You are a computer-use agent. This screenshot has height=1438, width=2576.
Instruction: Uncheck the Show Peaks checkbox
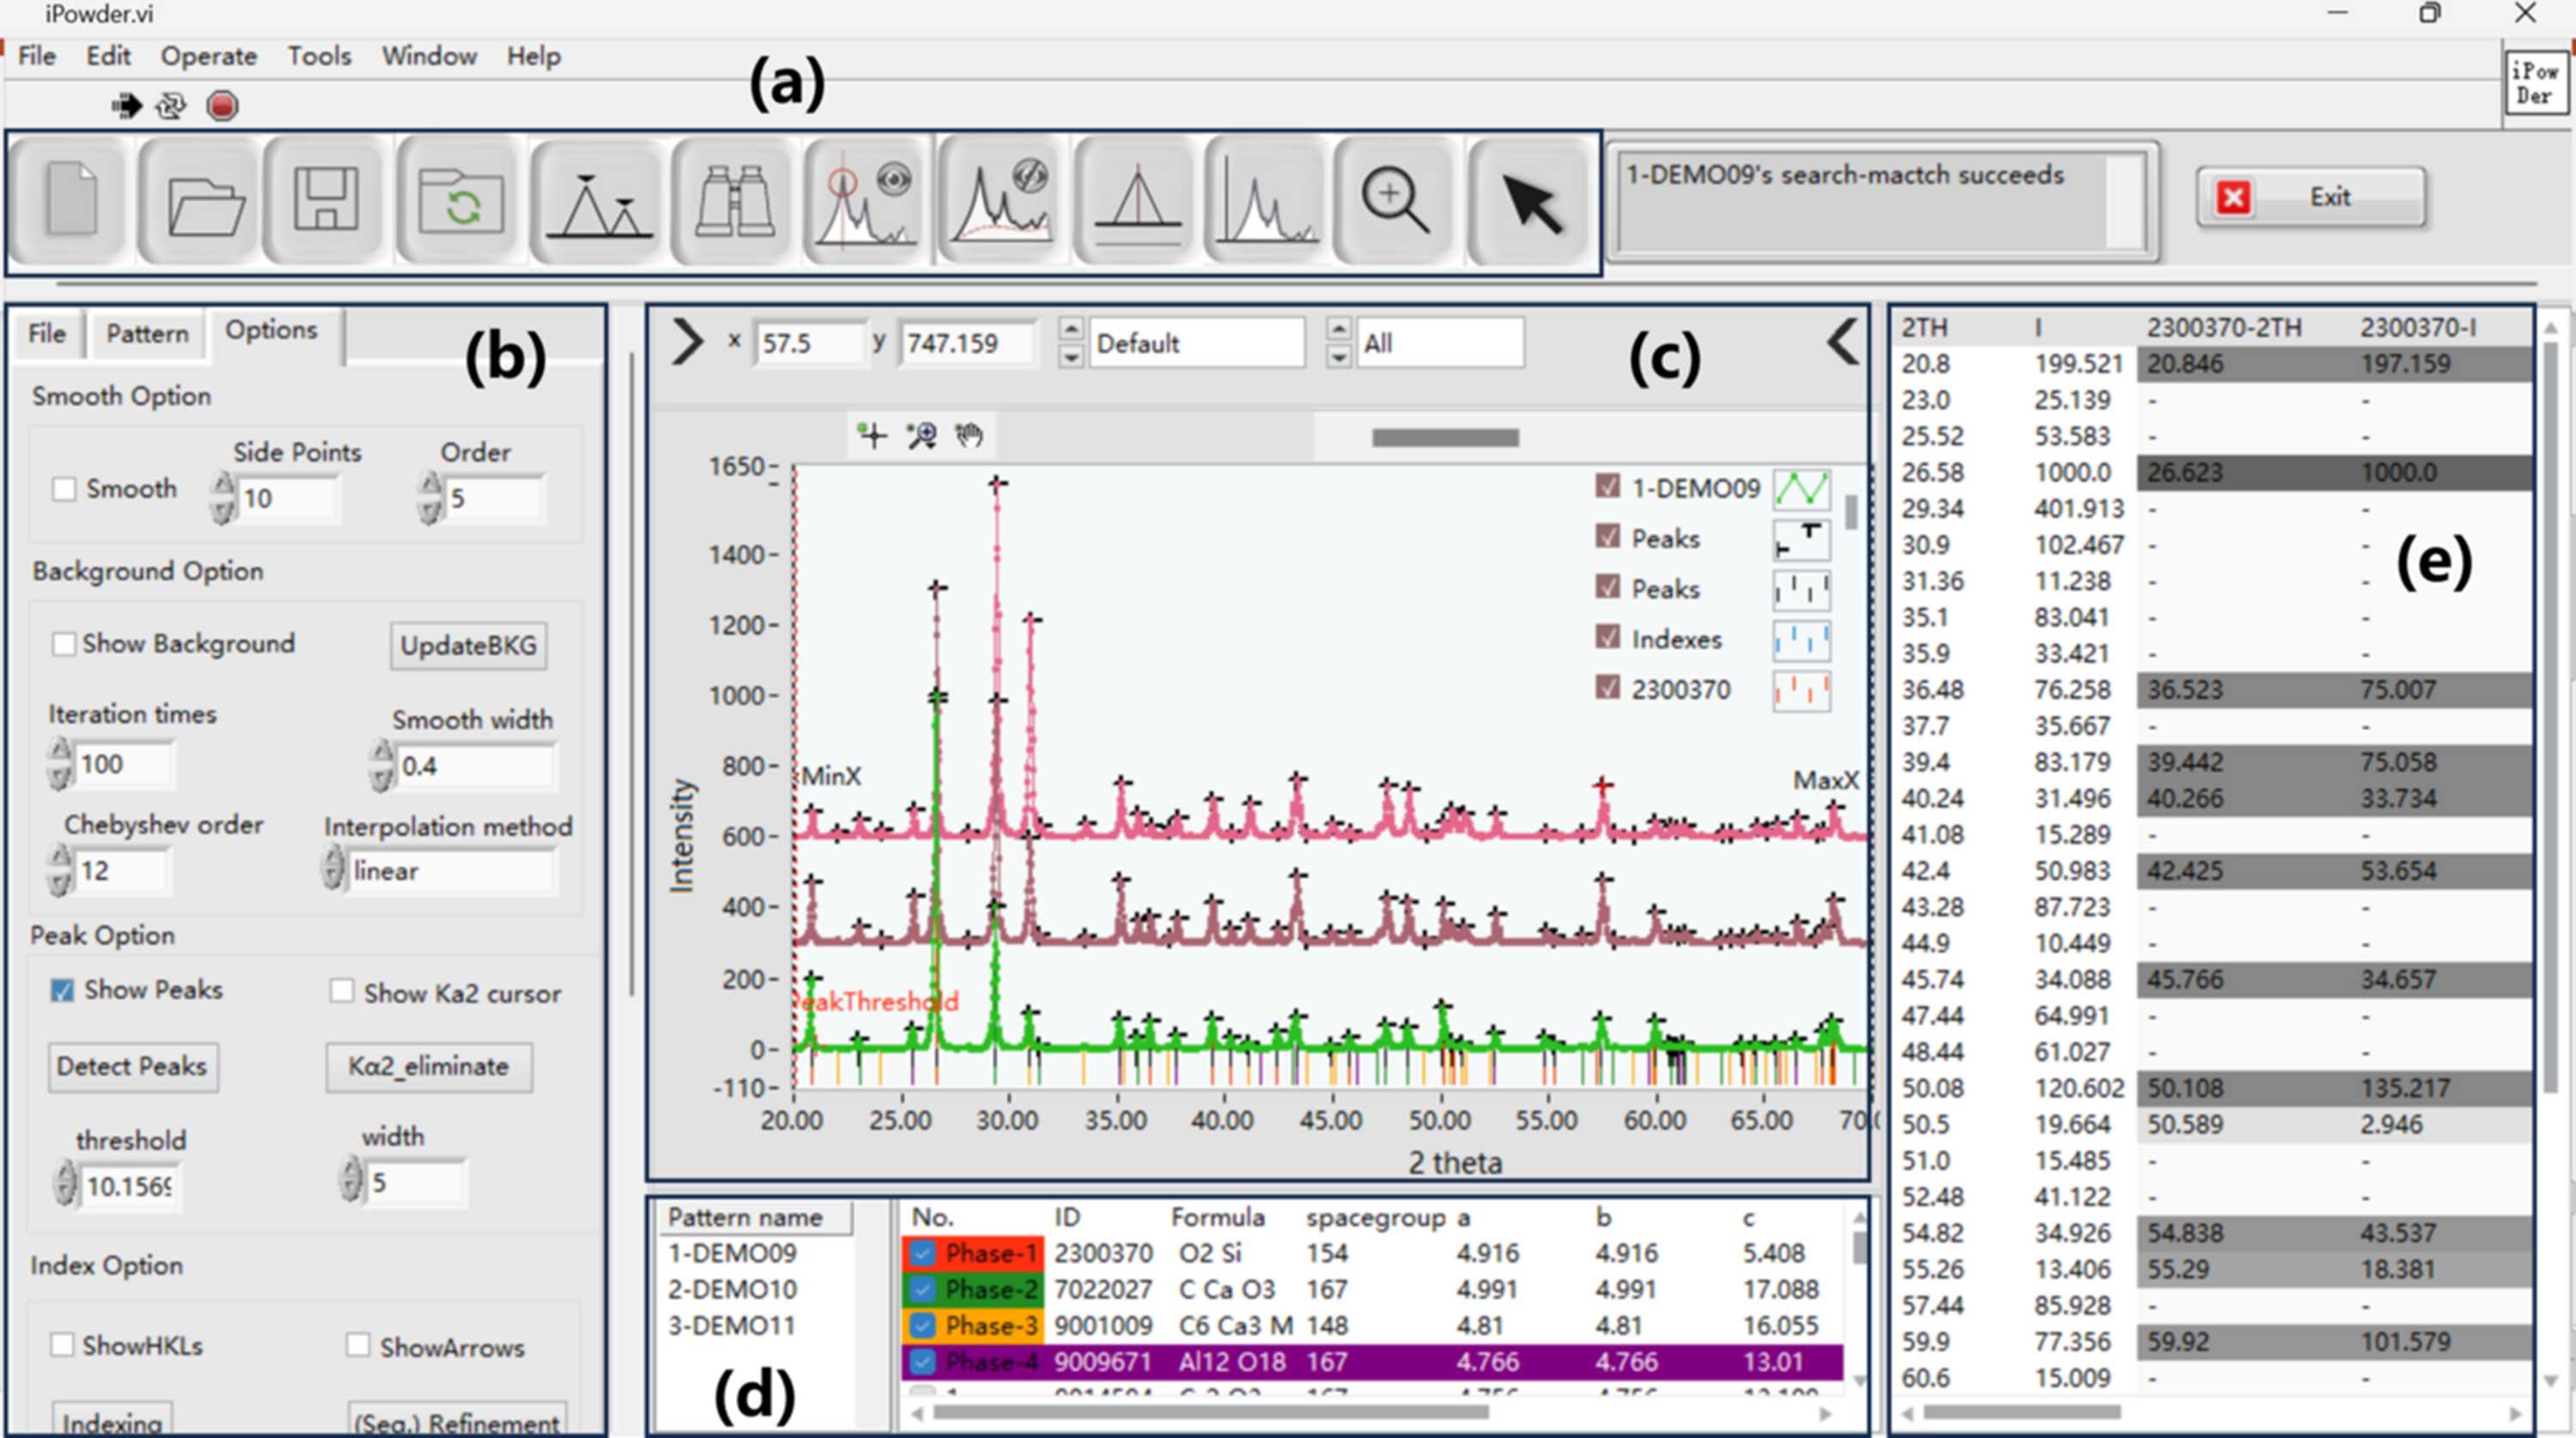coord(62,990)
